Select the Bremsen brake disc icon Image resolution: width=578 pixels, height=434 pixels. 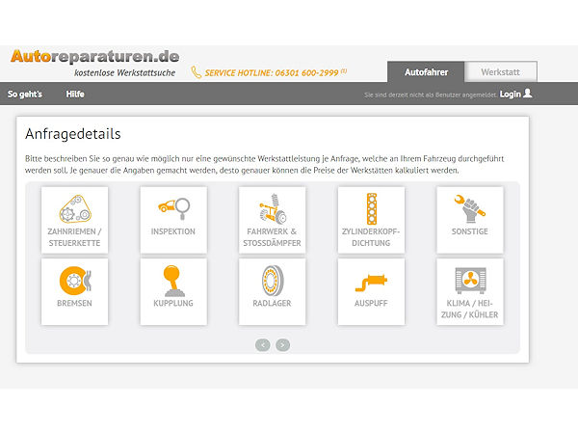75,281
